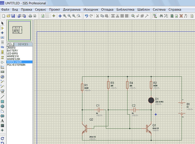Select the 2D circle drawing tool
Image resolution: width=195 pixels, height=144 pixels.
[x=2, y=106]
